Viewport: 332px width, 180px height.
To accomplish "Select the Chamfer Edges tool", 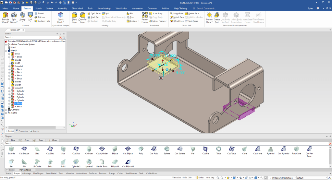I will click(82, 17).
